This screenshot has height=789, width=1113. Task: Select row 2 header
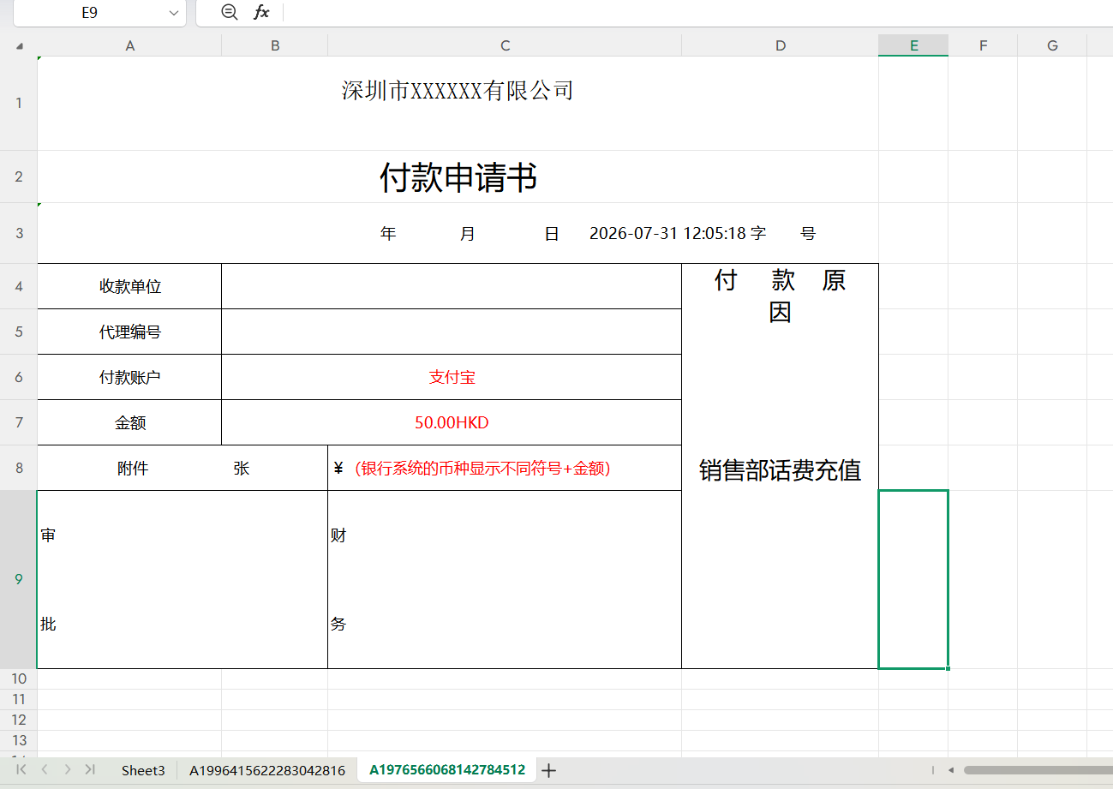[x=19, y=176]
